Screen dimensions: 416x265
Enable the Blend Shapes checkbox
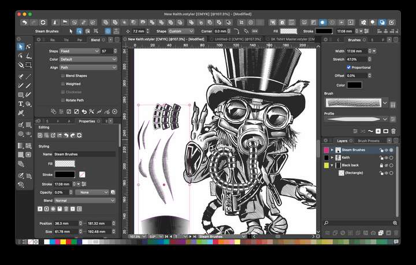(x=63, y=76)
